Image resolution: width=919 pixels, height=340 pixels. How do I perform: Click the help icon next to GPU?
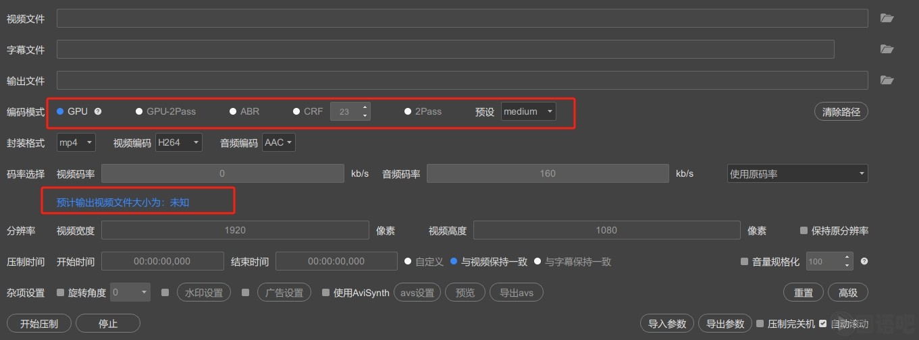[98, 111]
